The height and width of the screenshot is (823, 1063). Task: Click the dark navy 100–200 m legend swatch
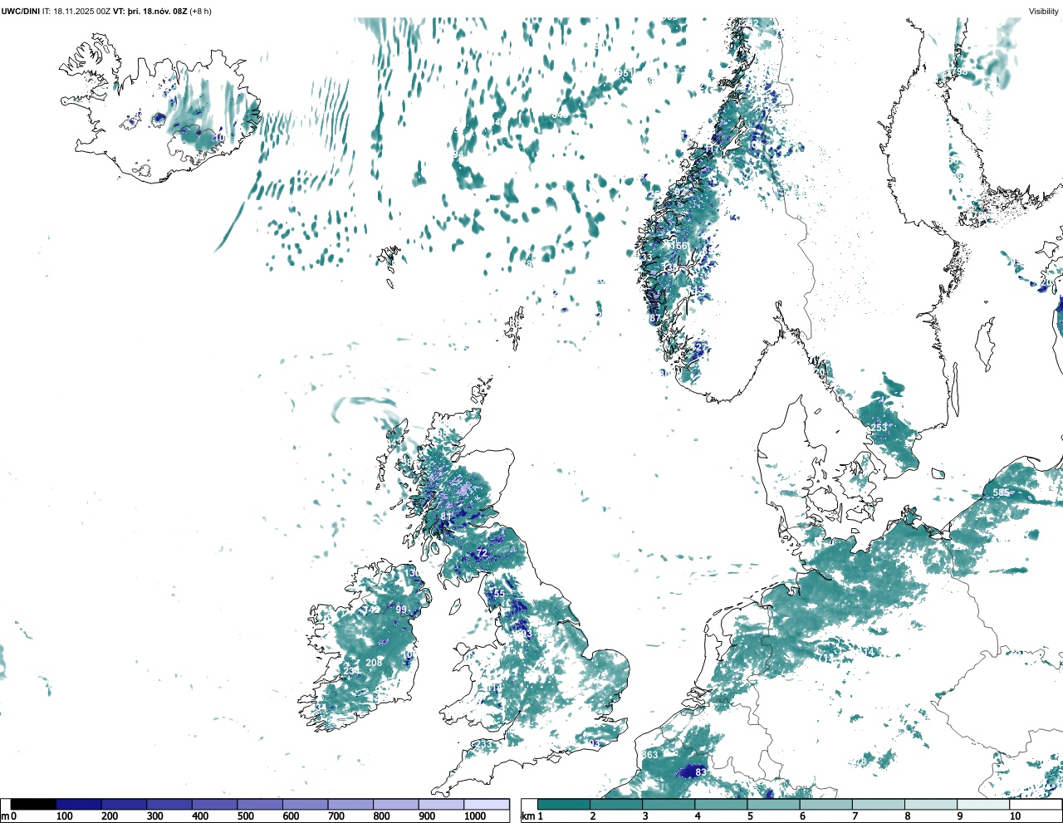tap(79, 805)
